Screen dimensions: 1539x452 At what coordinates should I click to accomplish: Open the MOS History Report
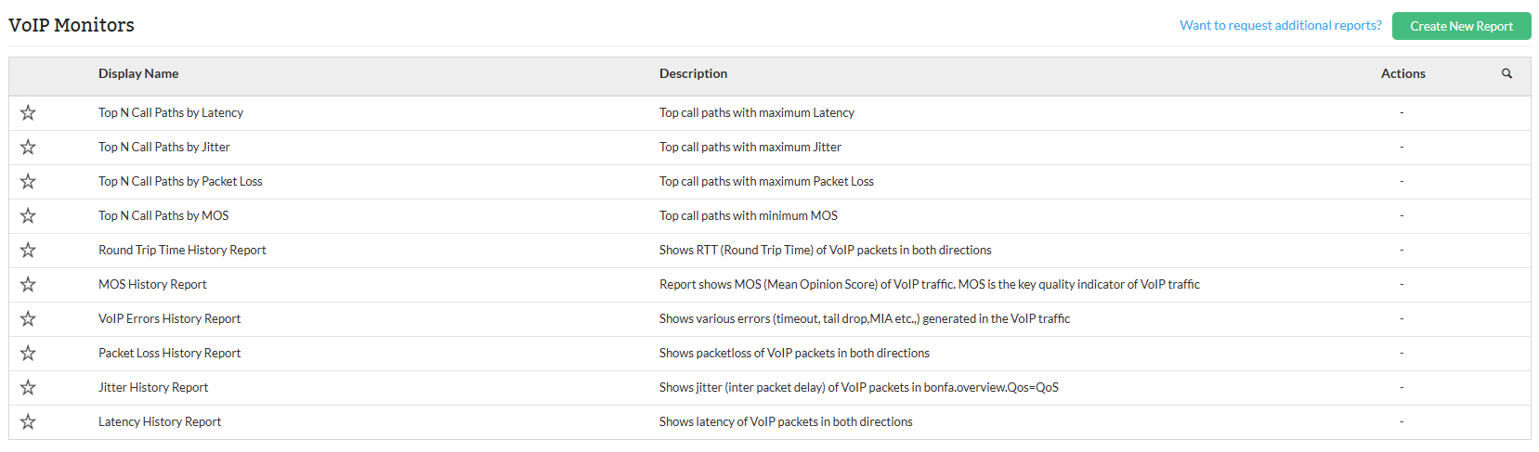pyautogui.click(x=152, y=285)
